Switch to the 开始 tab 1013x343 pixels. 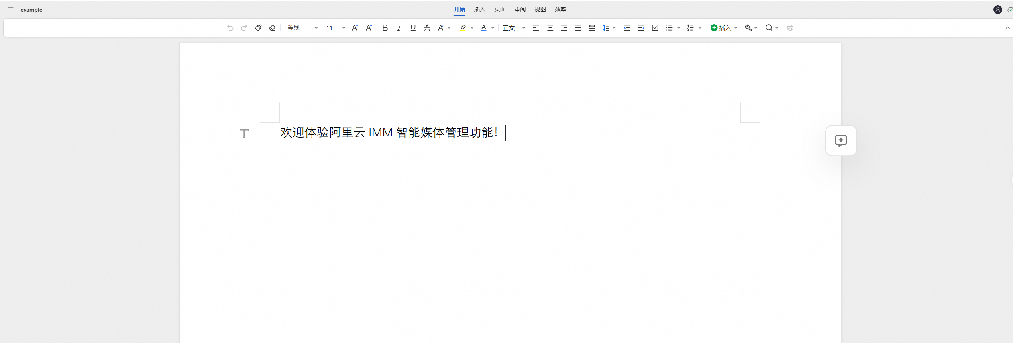(x=459, y=10)
